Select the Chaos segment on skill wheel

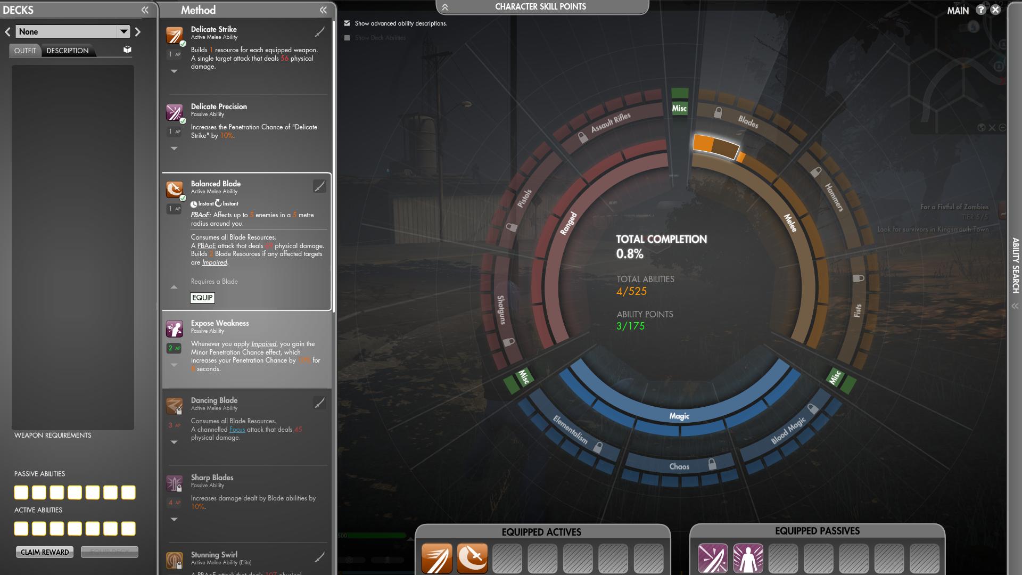click(679, 466)
